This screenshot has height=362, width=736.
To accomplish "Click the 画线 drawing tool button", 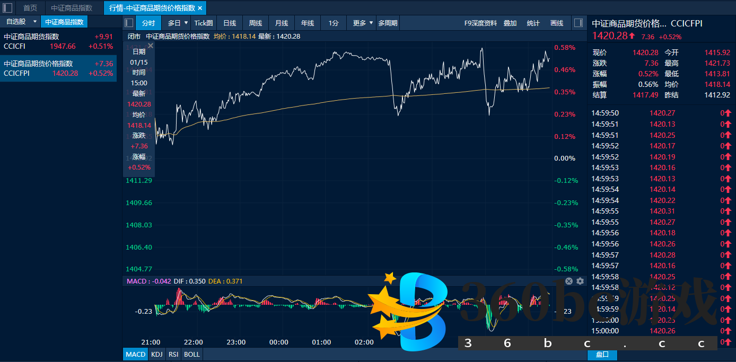I will (x=557, y=23).
